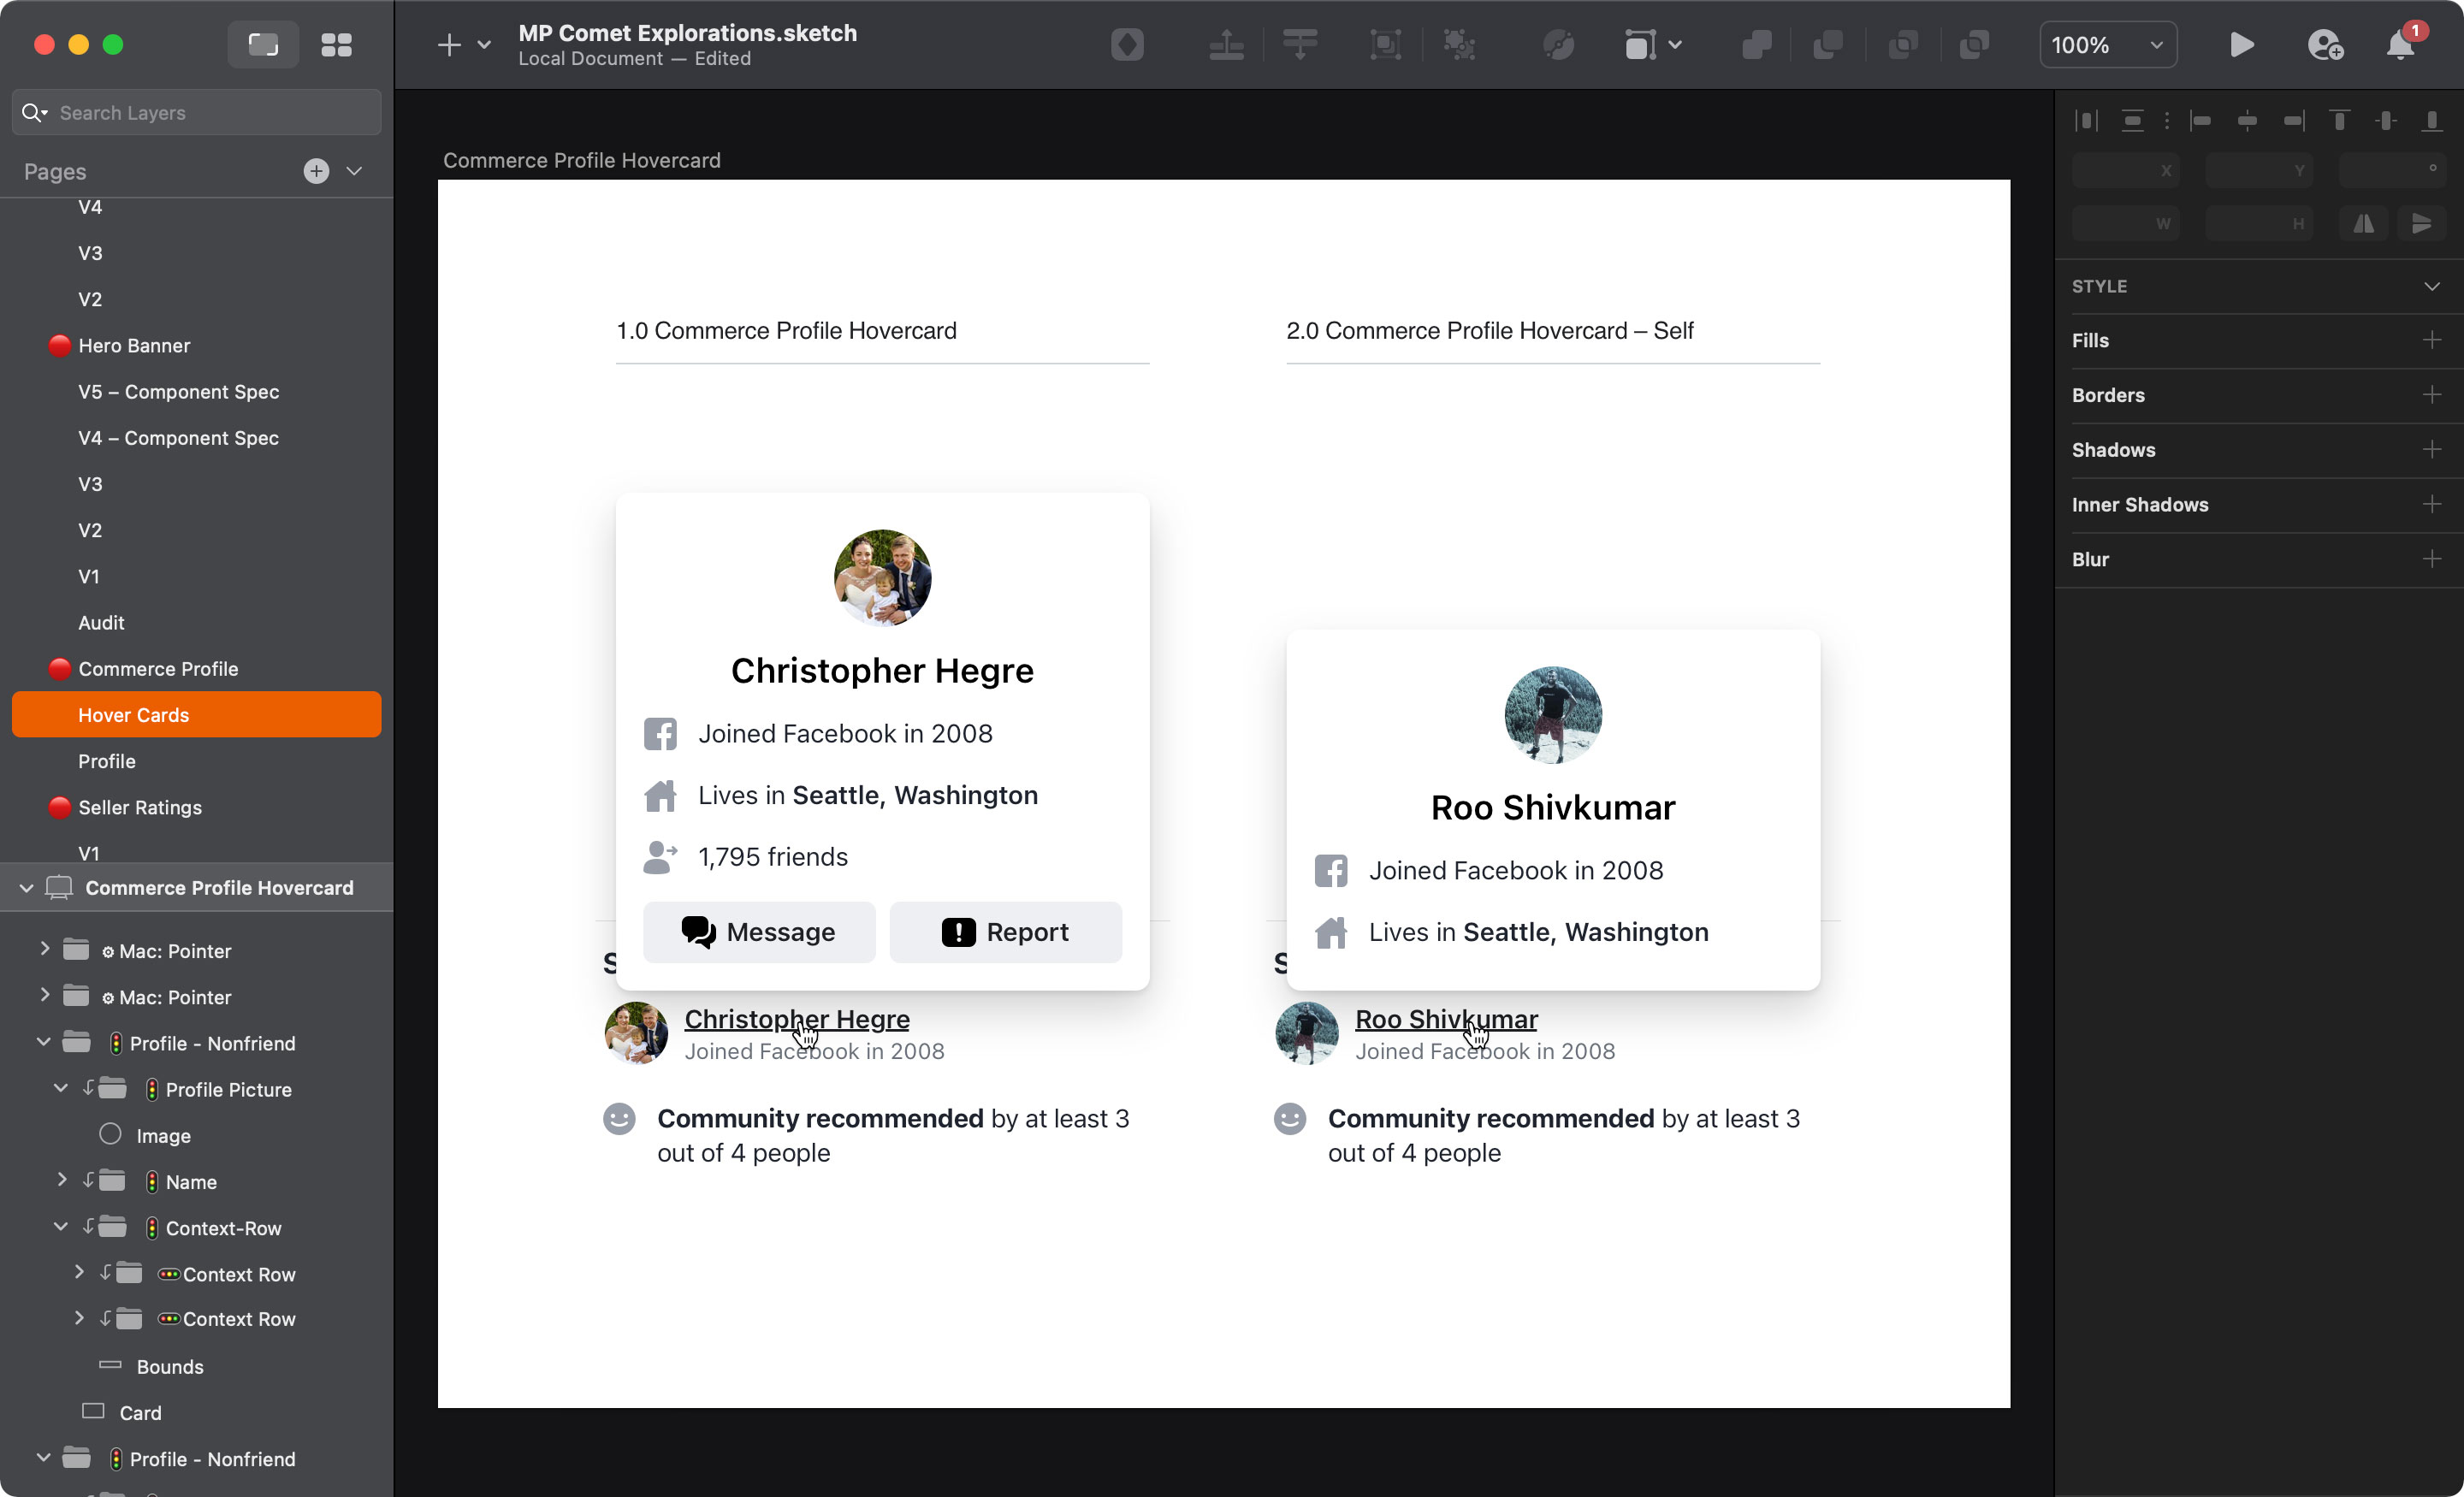Flip selection horizontally in the inspector

pos(2363,223)
